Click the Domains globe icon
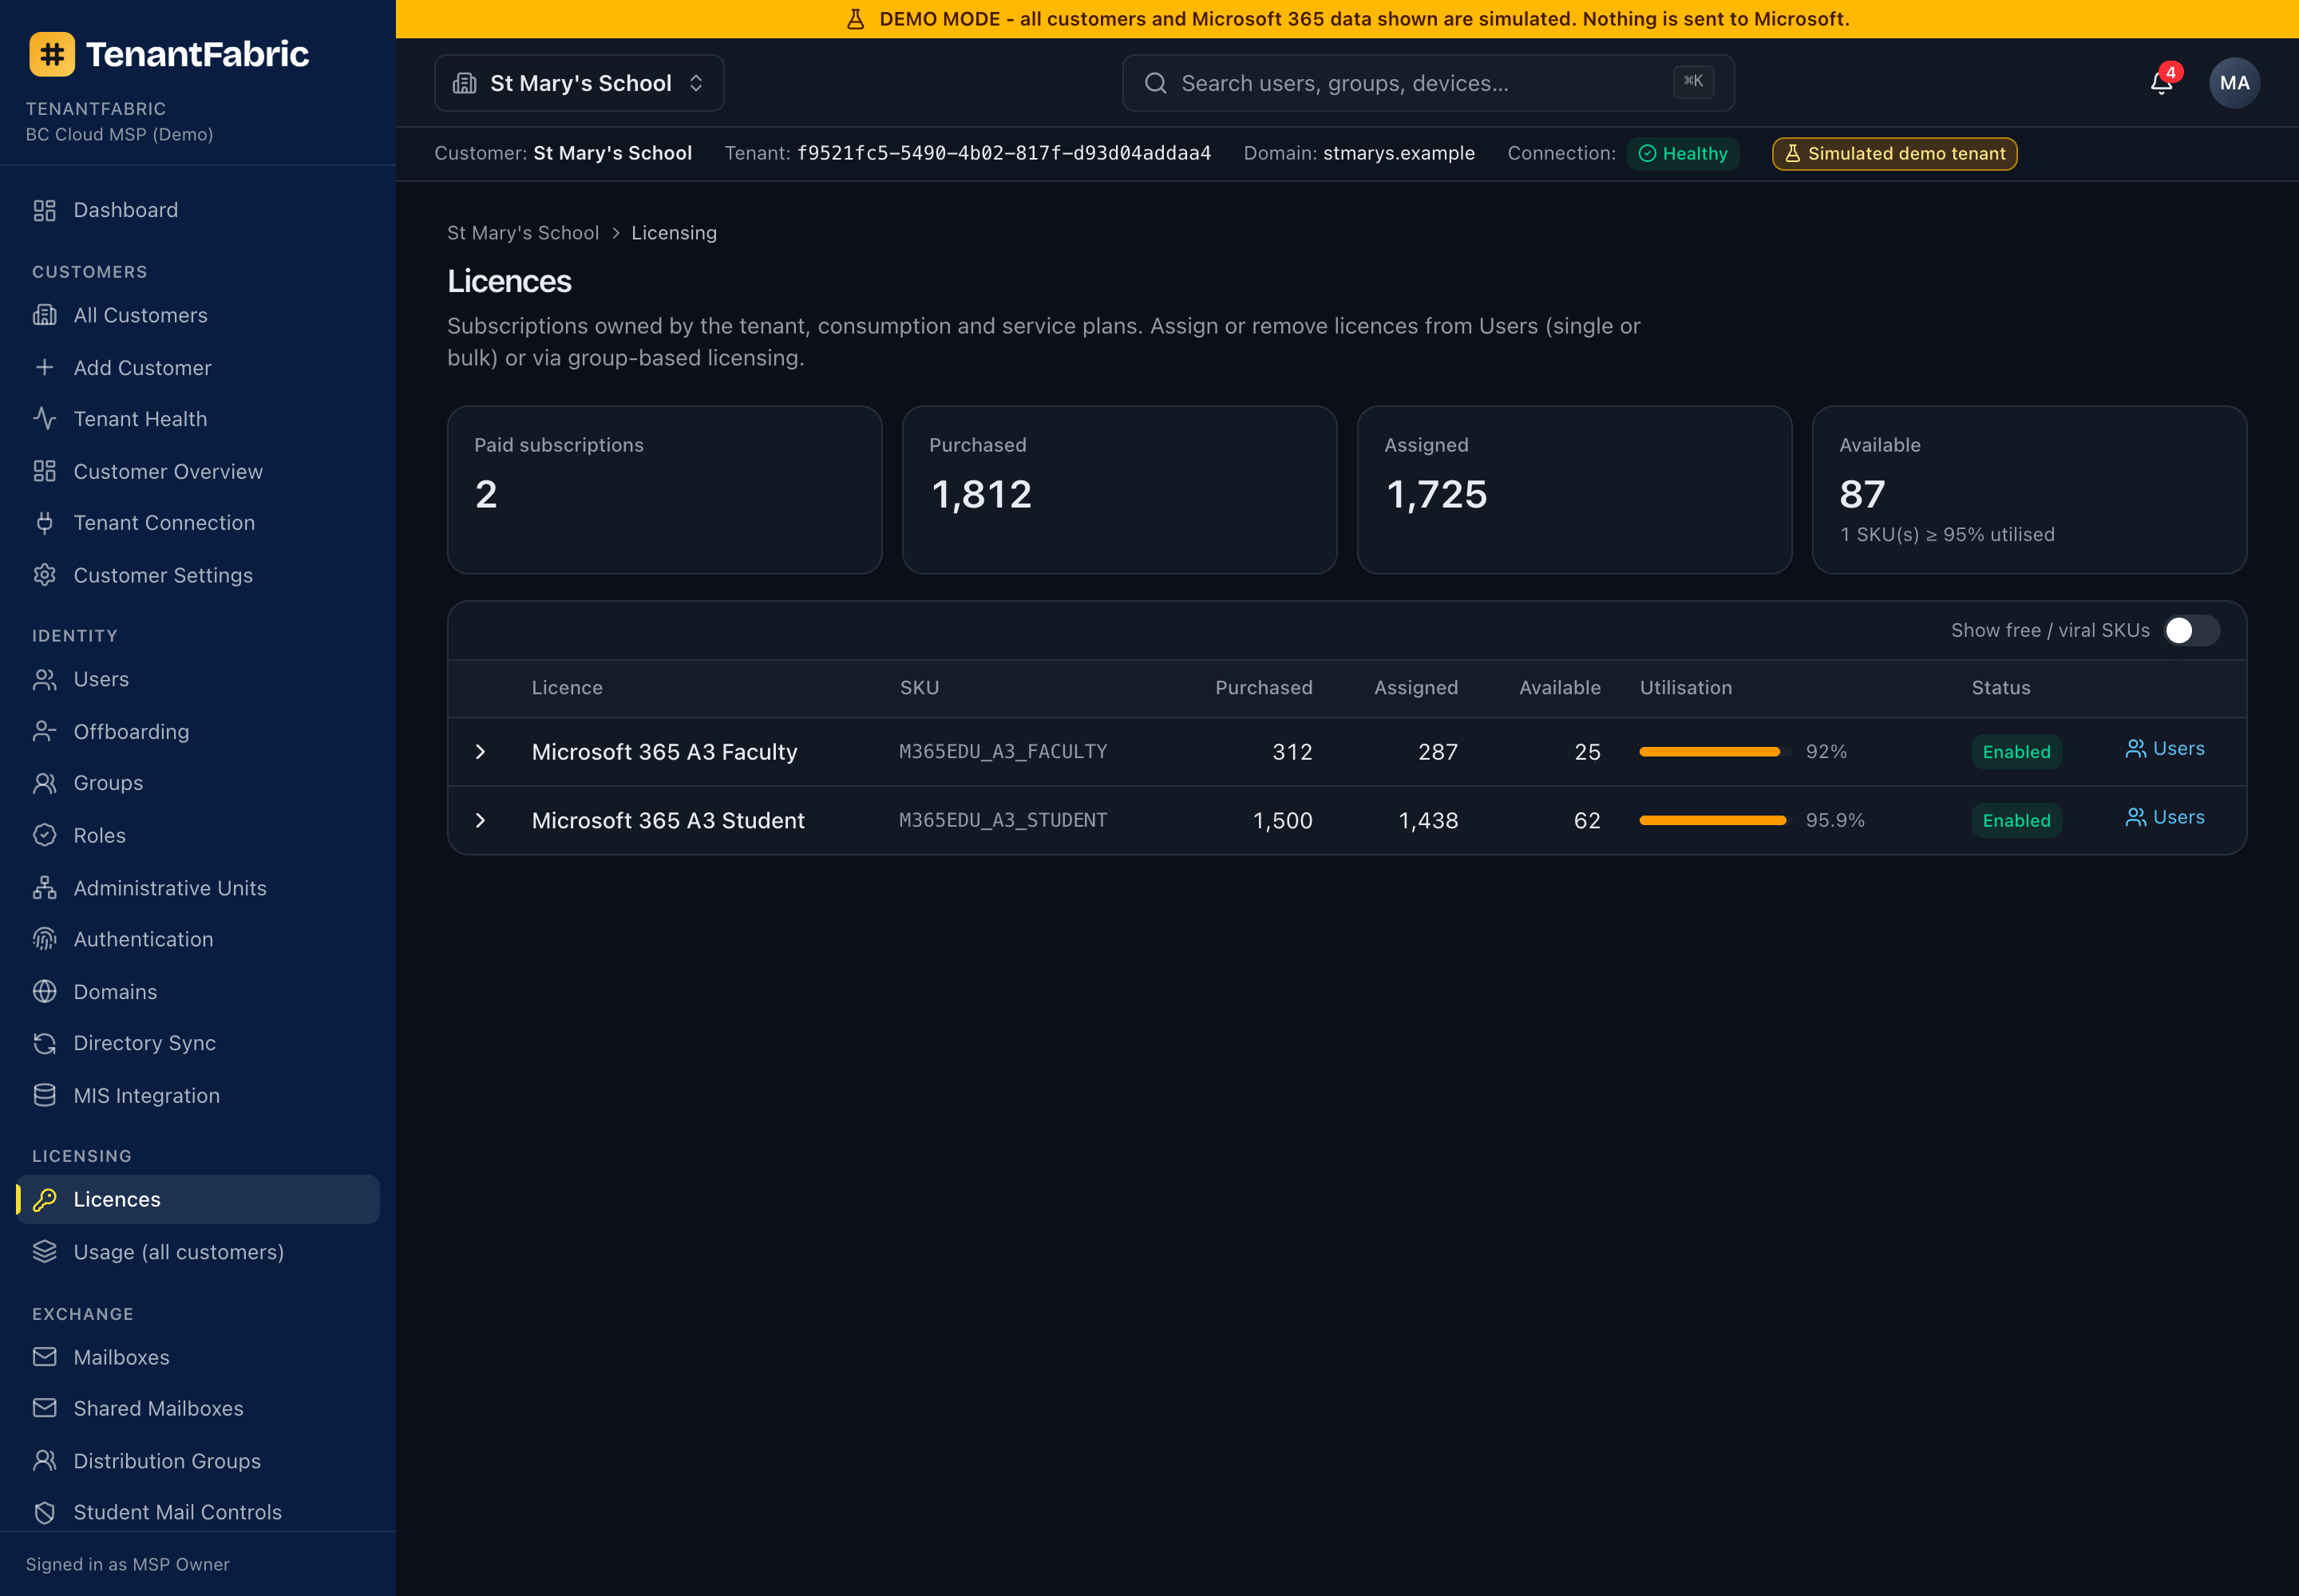 click(x=44, y=991)
